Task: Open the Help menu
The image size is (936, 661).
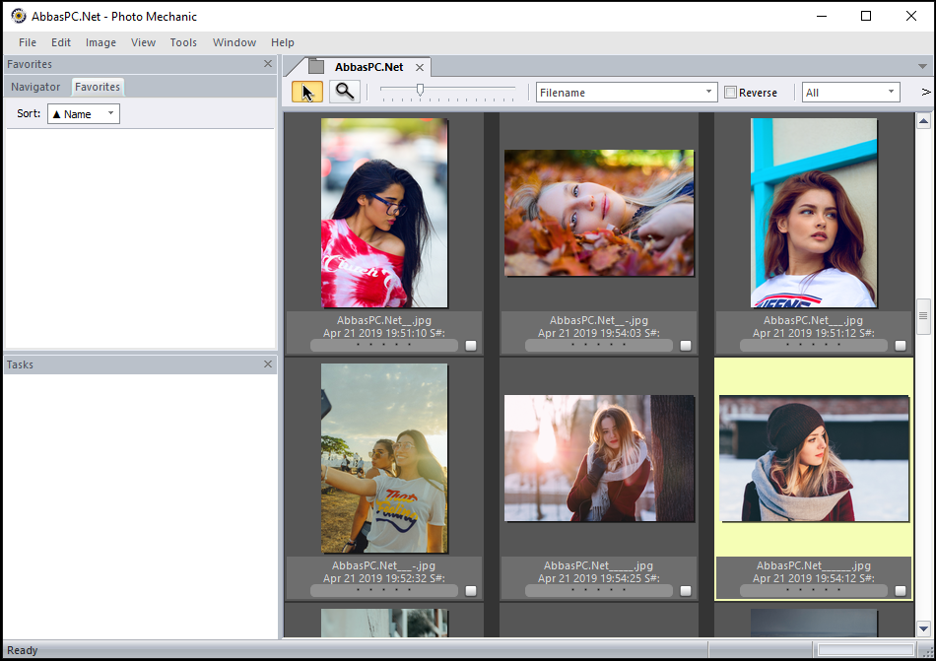Action: click(283, 42)
